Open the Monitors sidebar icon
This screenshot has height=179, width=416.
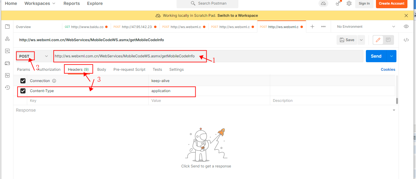pos(7,75)
